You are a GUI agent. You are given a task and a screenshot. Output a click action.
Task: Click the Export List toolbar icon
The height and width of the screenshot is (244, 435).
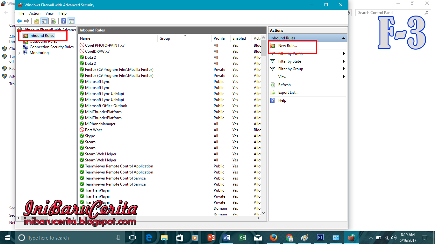coord(54,21)
